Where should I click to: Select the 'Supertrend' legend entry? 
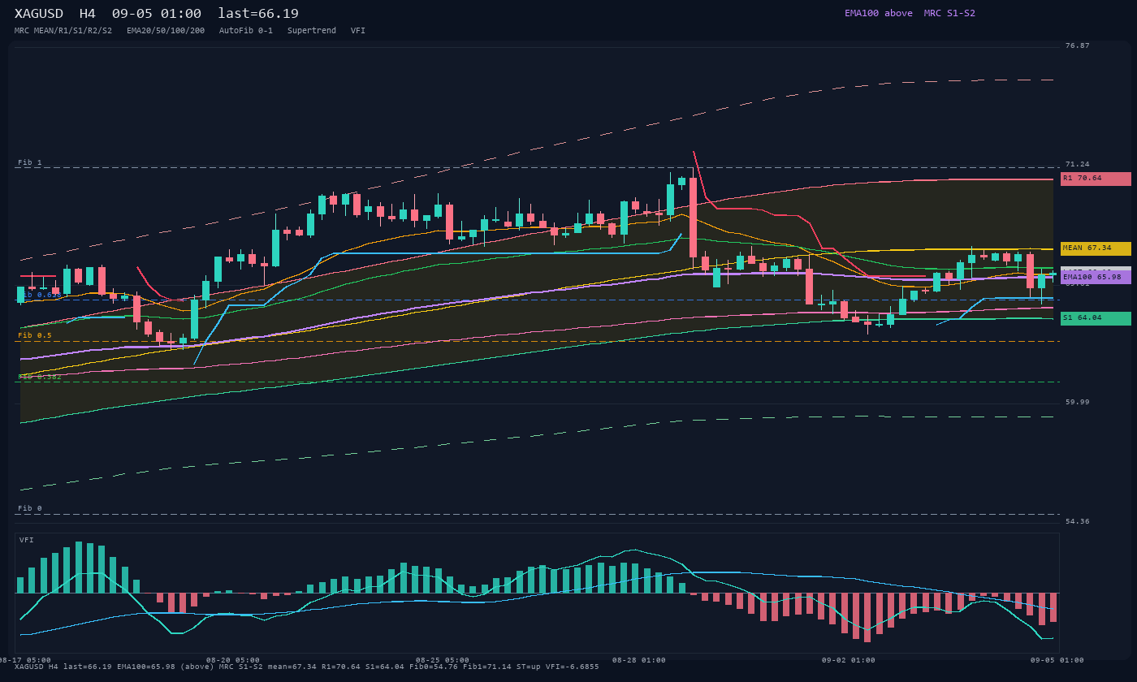click(312, 31)
